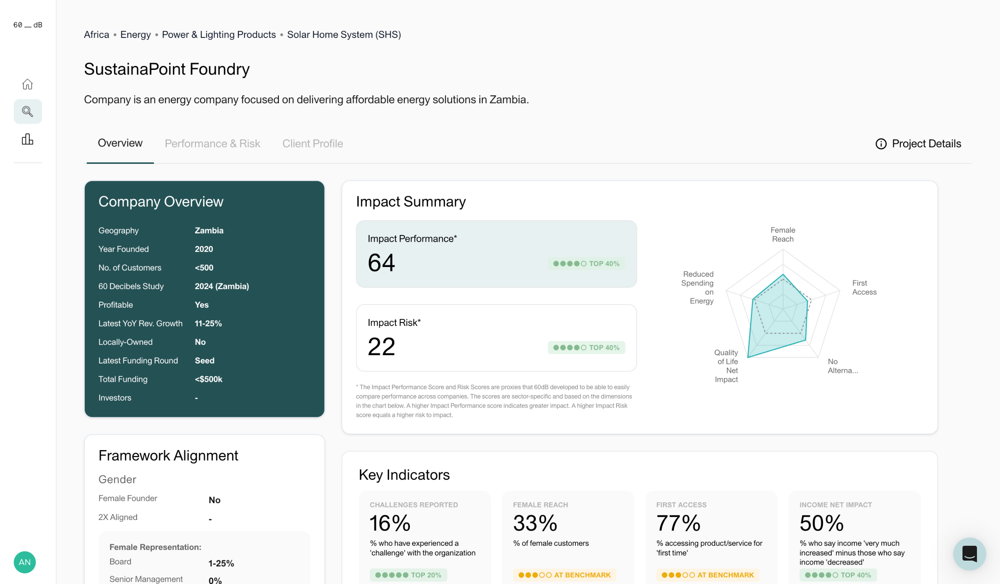Click the 2024 (Zambia) study value
The height and width of the screenshot is (584, 1000).
coord(222,286)
